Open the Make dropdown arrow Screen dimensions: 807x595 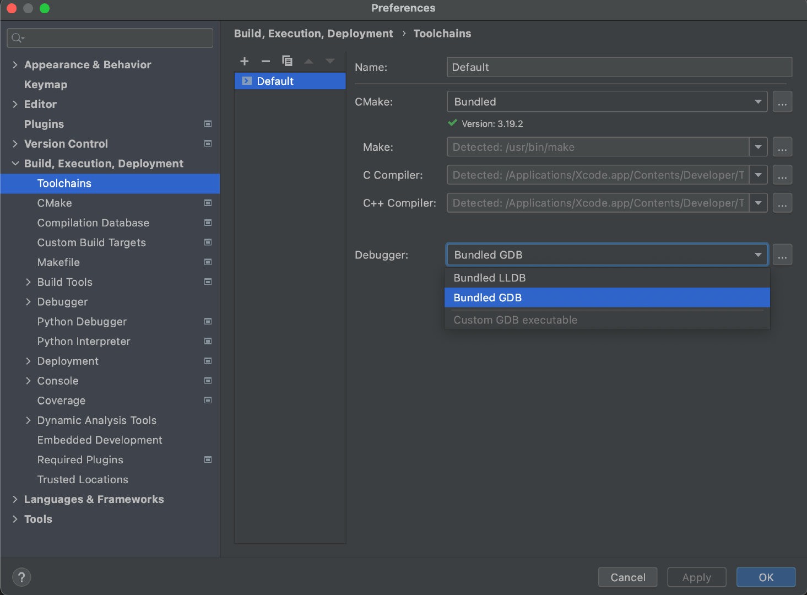point(759,147)
